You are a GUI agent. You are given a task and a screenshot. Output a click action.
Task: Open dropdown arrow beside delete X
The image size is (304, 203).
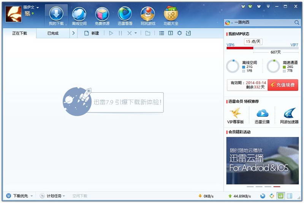point(136,33)
